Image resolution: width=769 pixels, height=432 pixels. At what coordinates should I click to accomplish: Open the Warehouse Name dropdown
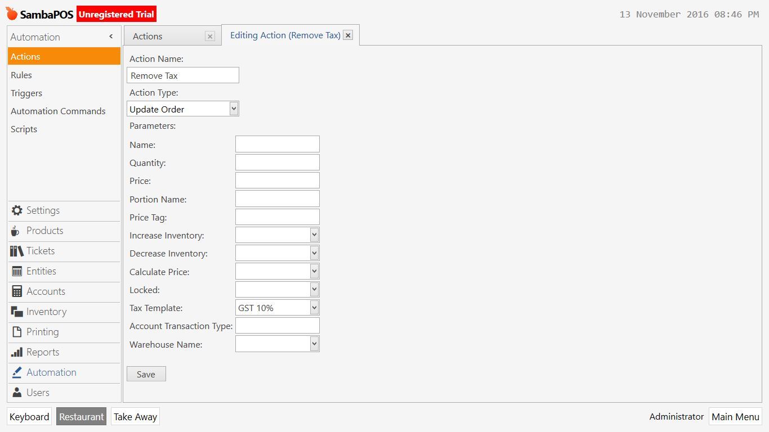(x=314, y=344)
